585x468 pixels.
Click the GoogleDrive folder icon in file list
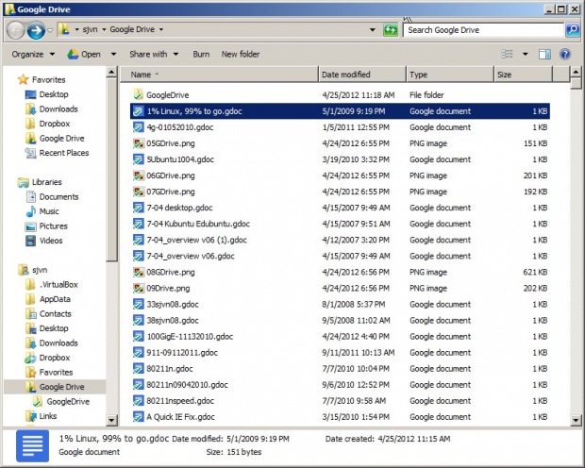coord(139,94)
